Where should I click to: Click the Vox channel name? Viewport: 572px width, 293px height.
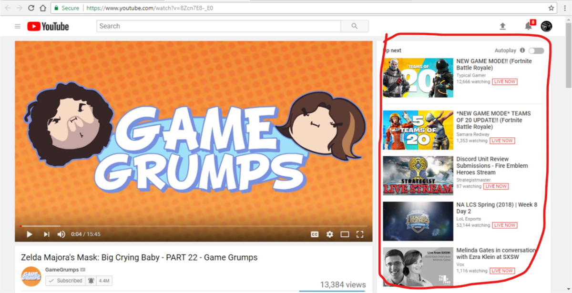(x=460, y=264)
